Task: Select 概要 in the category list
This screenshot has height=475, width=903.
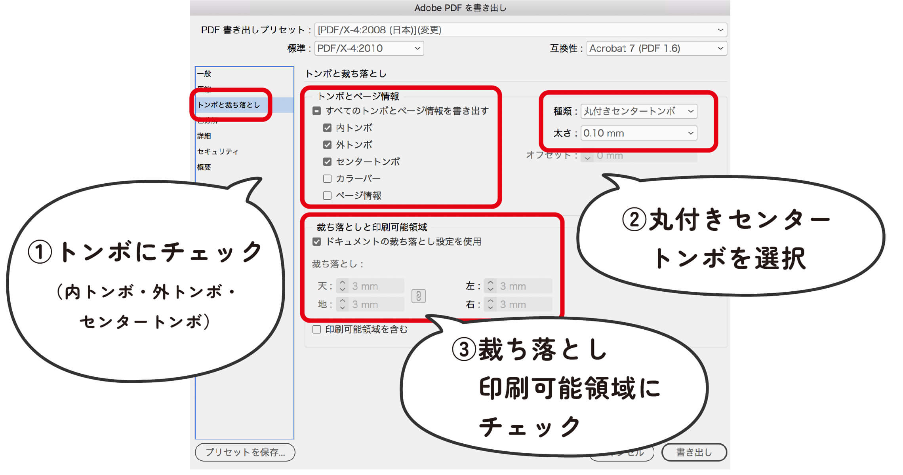Action: [244, 167]
